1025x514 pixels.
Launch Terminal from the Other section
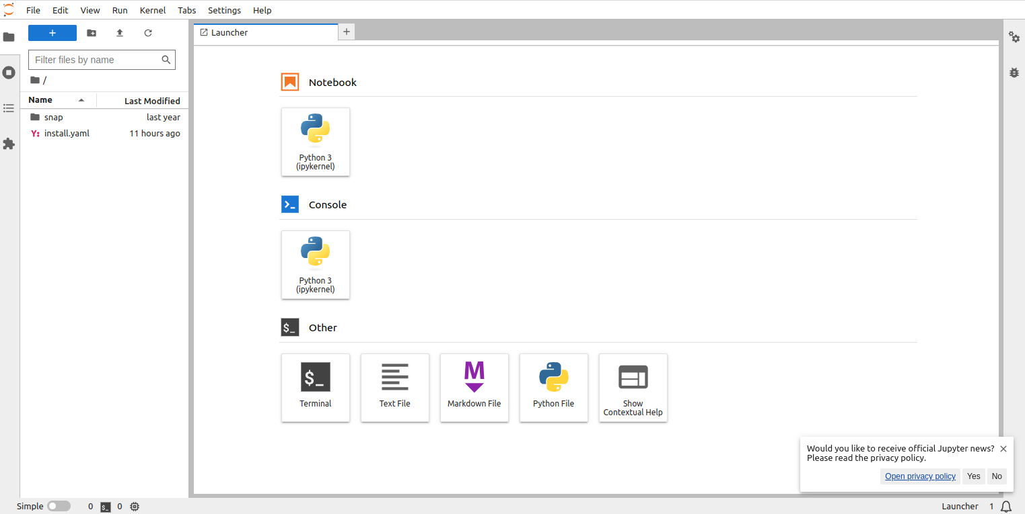[315, 388]
